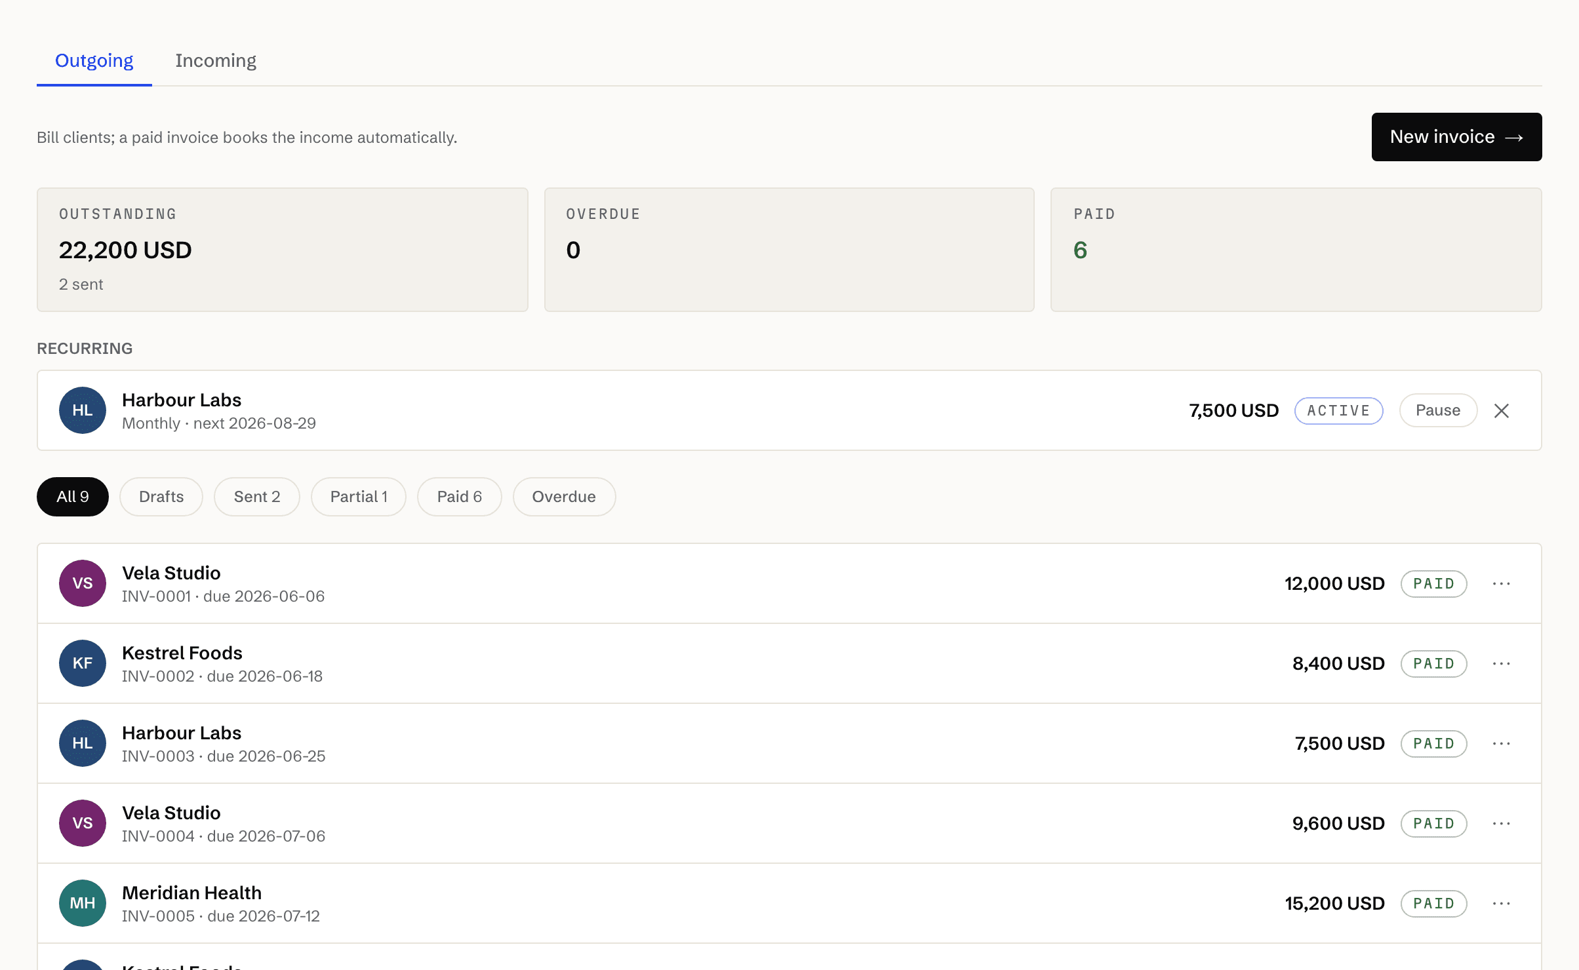
Task: Open more options for INV-0001
Action: click(x=1502, y=583)
